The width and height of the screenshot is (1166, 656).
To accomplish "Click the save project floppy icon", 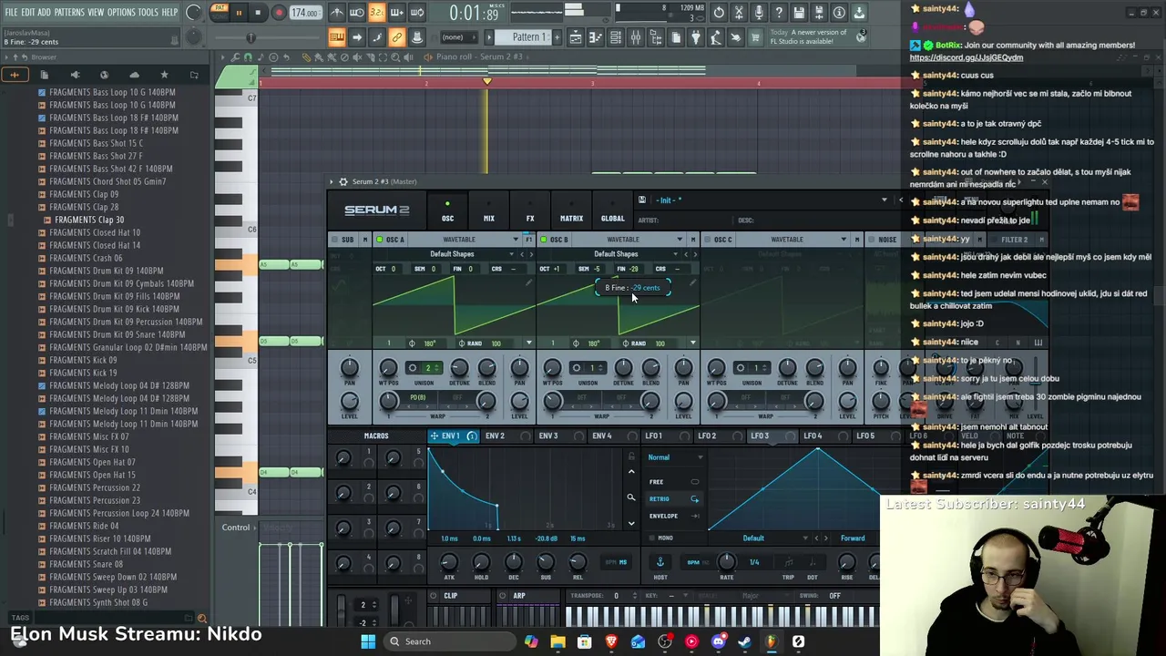I will [799, 13].
